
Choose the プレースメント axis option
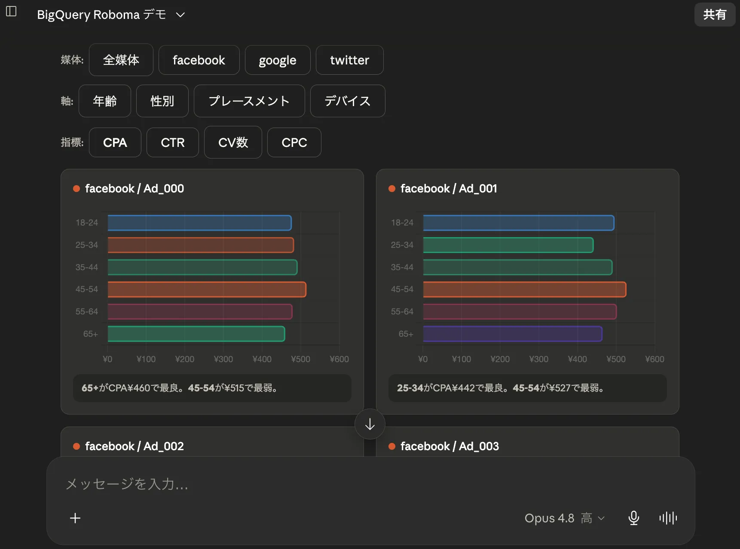249,101
